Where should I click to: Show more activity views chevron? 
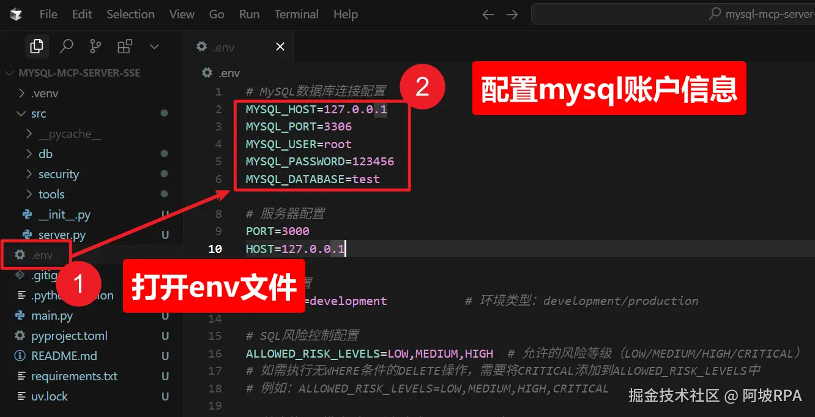pyautogui.click(x=154, y=47)
